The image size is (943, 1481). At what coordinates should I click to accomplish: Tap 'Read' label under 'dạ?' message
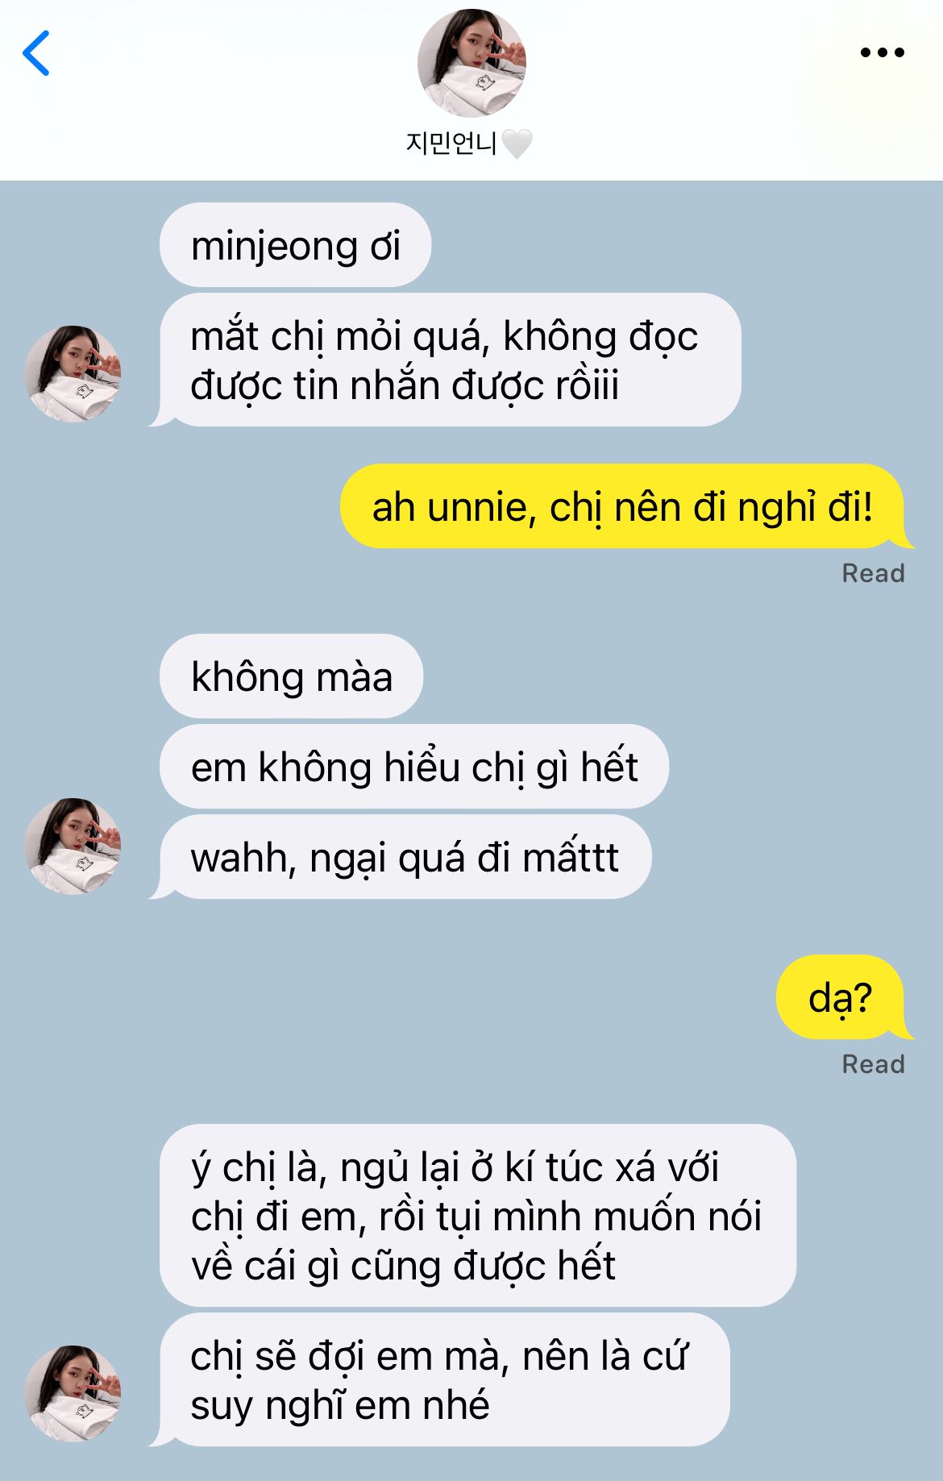tap(873, 1064)
